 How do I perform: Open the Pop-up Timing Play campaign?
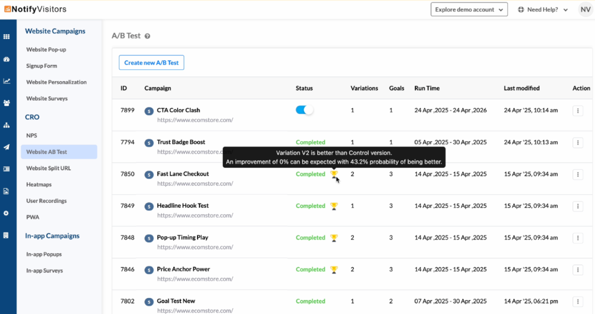coord(182,237)
